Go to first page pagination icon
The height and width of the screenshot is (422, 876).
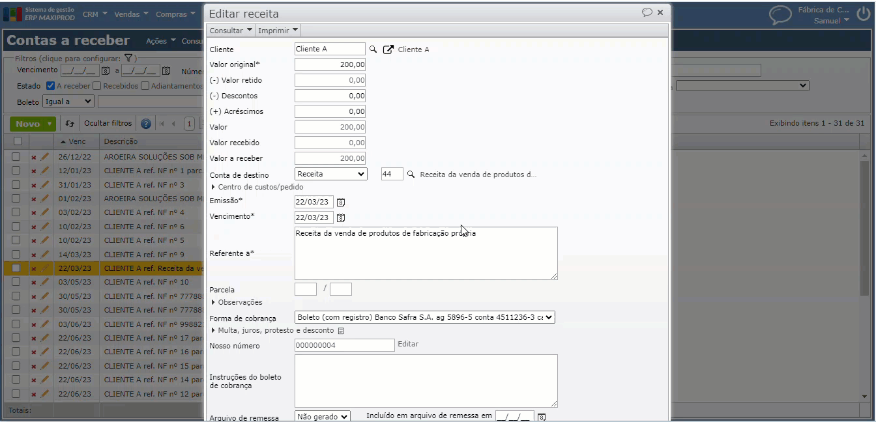(x=162, y=124)
